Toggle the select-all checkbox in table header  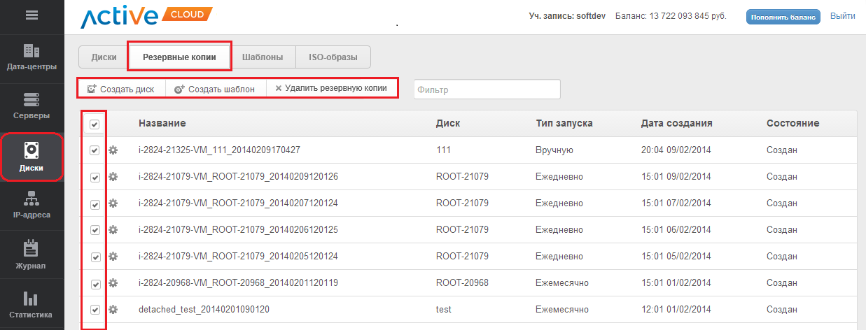pos(95,124)
